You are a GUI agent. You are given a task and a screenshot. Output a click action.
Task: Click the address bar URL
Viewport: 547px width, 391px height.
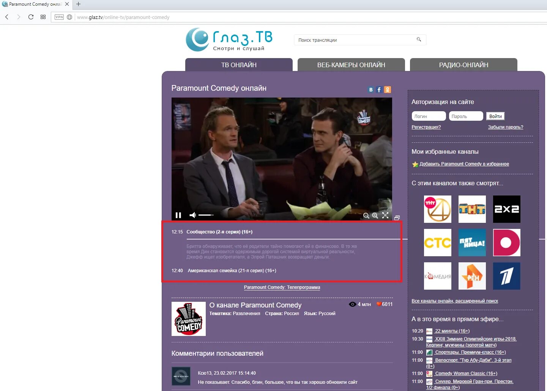point(123,17)
